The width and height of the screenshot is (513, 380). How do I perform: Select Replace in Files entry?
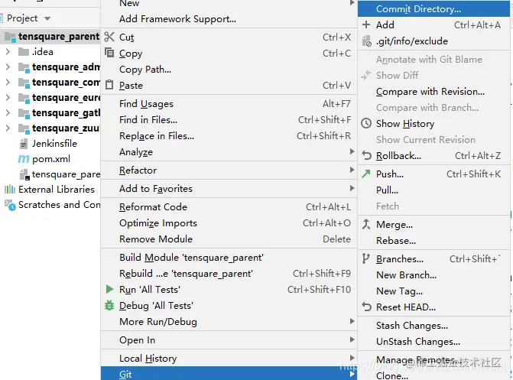[x=229, y=136]
